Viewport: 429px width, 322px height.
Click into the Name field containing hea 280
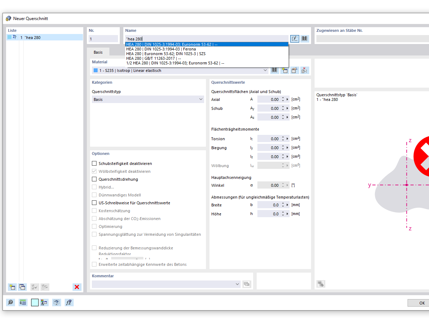click(206, 39)
